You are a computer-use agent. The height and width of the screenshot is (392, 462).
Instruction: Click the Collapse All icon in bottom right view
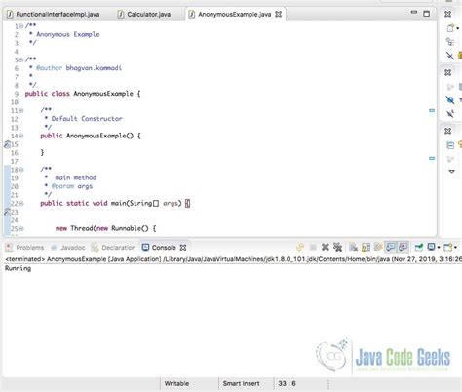450,145
